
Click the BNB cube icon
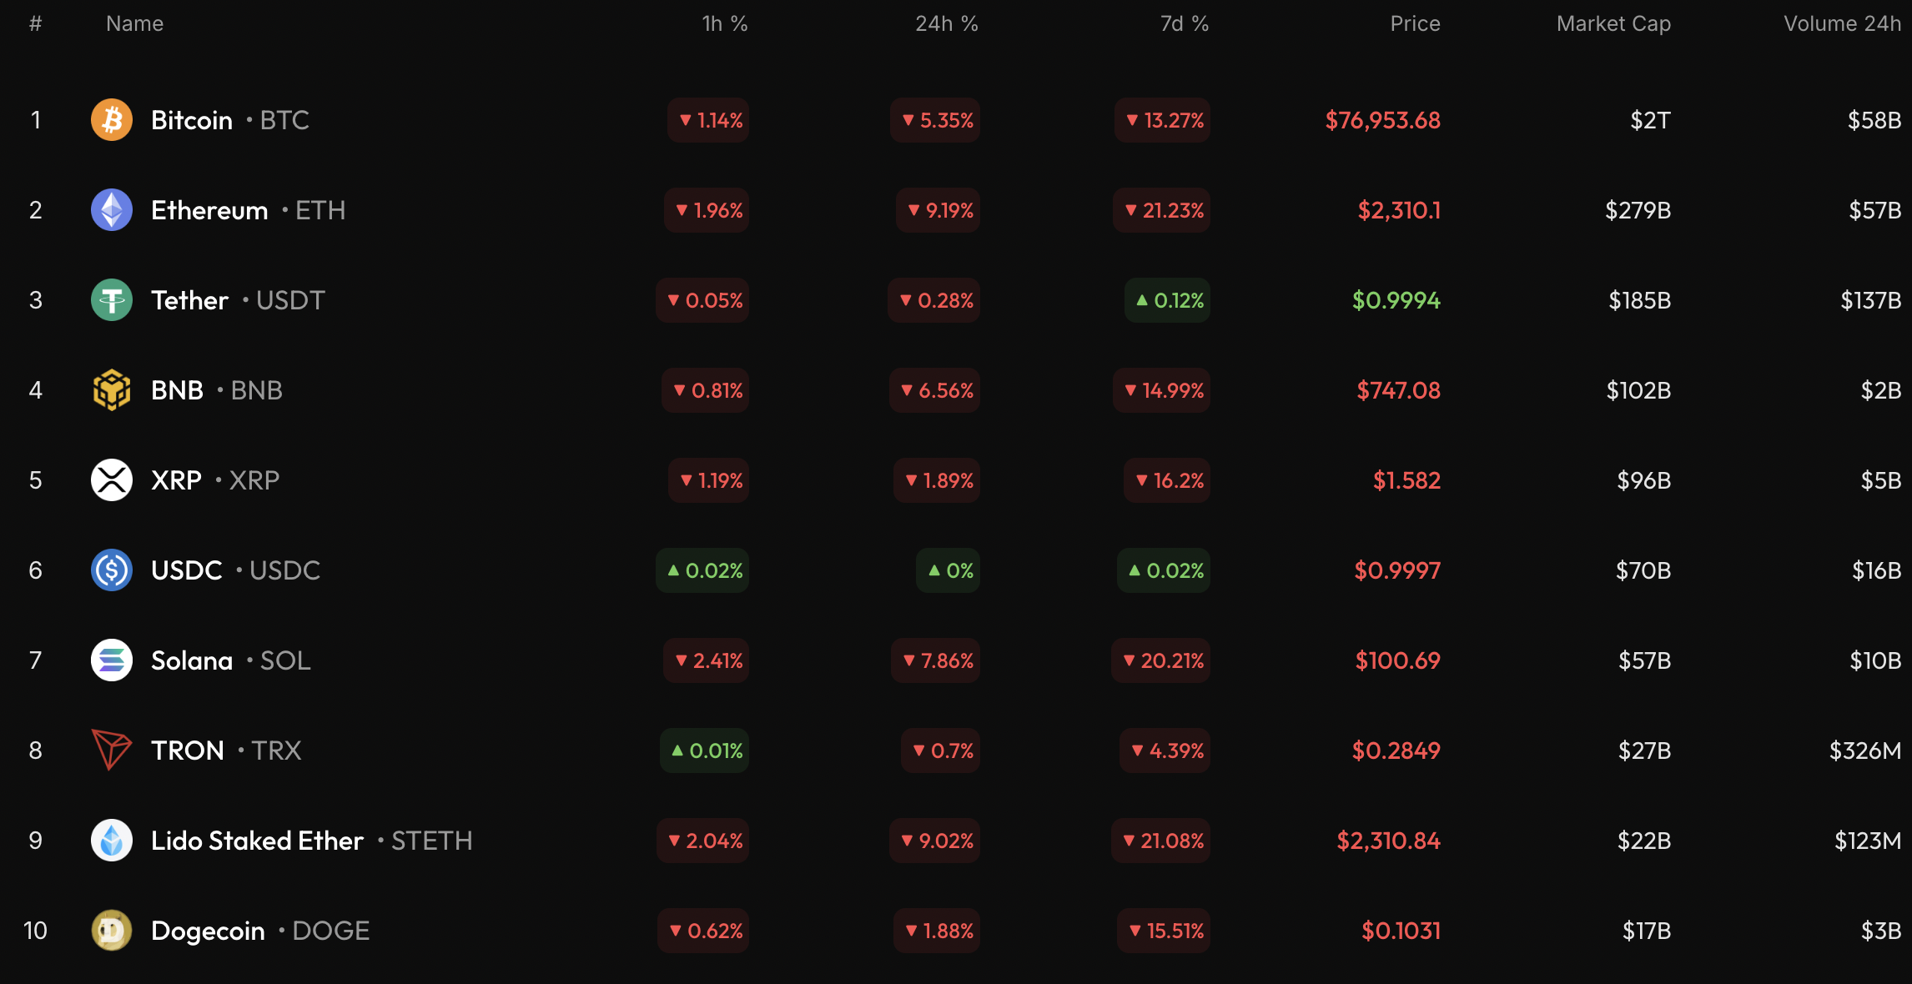click(112, 390)
